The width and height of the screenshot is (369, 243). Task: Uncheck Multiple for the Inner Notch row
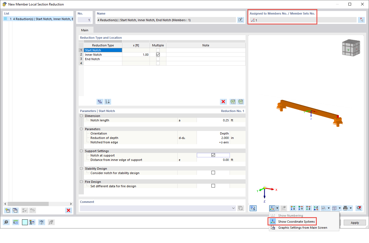coord(158,54)
